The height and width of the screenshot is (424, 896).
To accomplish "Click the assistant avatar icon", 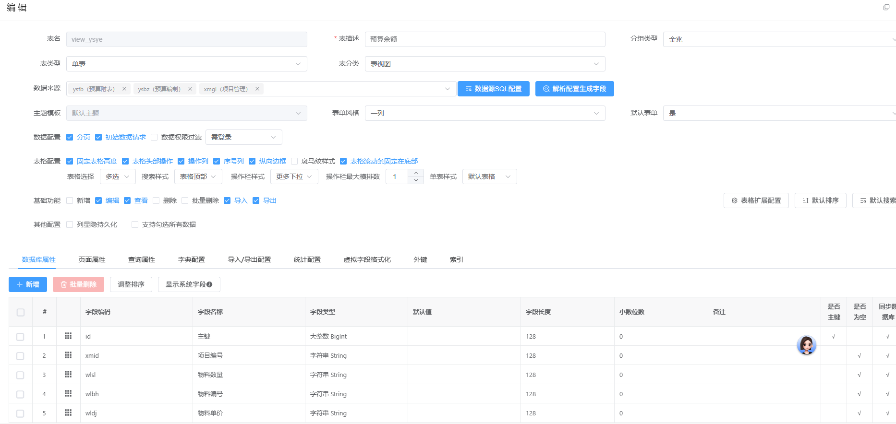I will [x=806, y=345].
